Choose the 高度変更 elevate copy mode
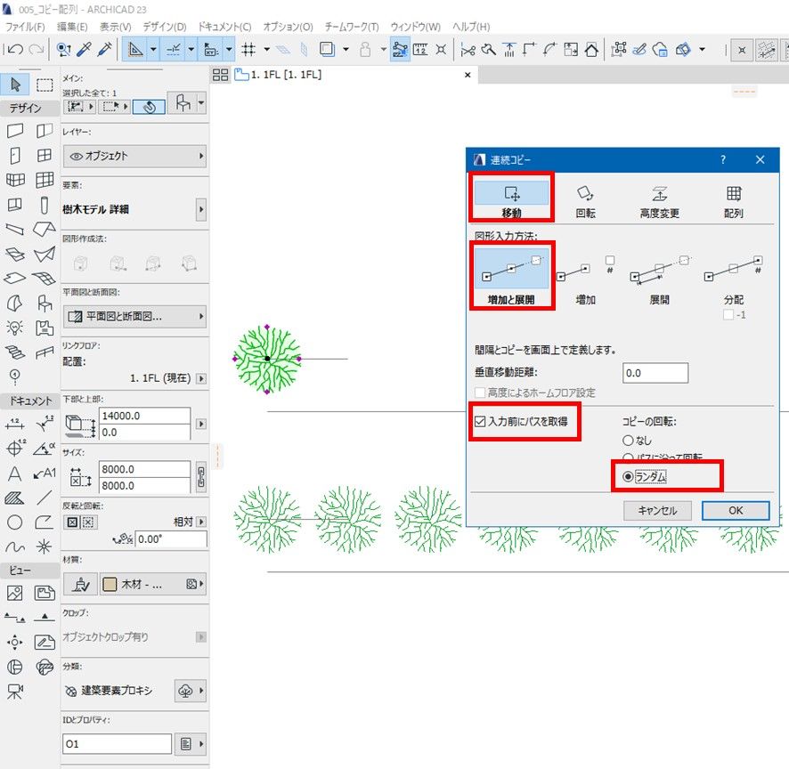Image resolution: width=789 pixels, height=769 pixels. (659, 201)
